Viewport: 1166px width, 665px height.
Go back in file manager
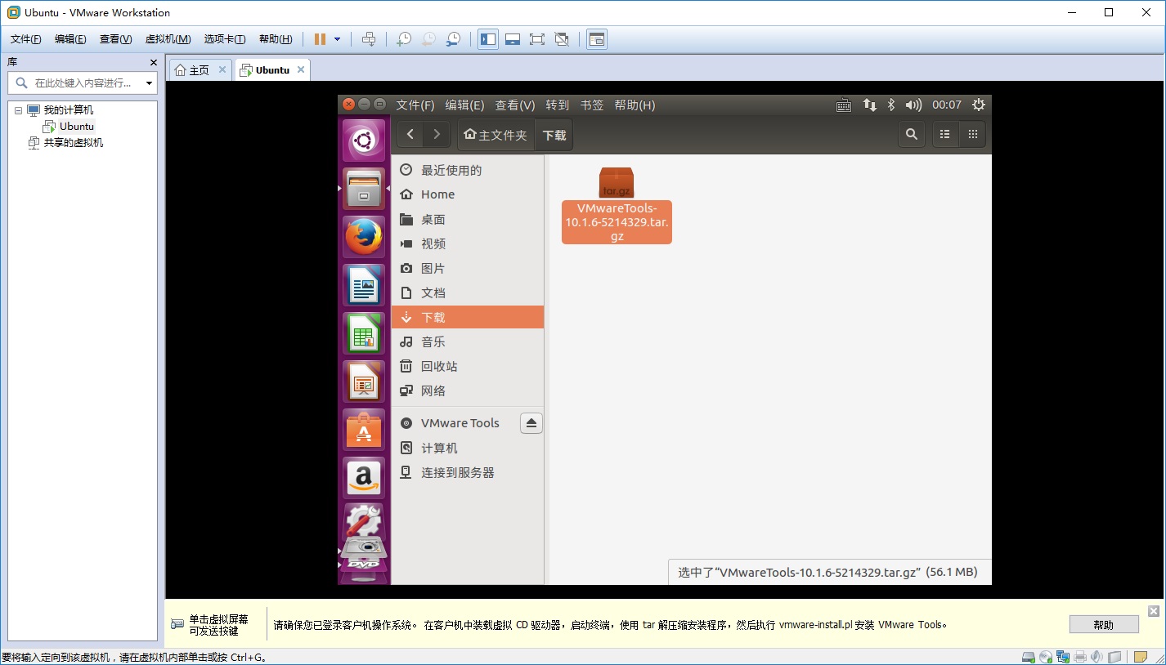click(410, 135)
